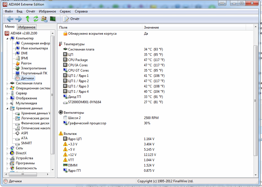
Task: Click the Вентиляторы fan group icon
Action: 61,112
